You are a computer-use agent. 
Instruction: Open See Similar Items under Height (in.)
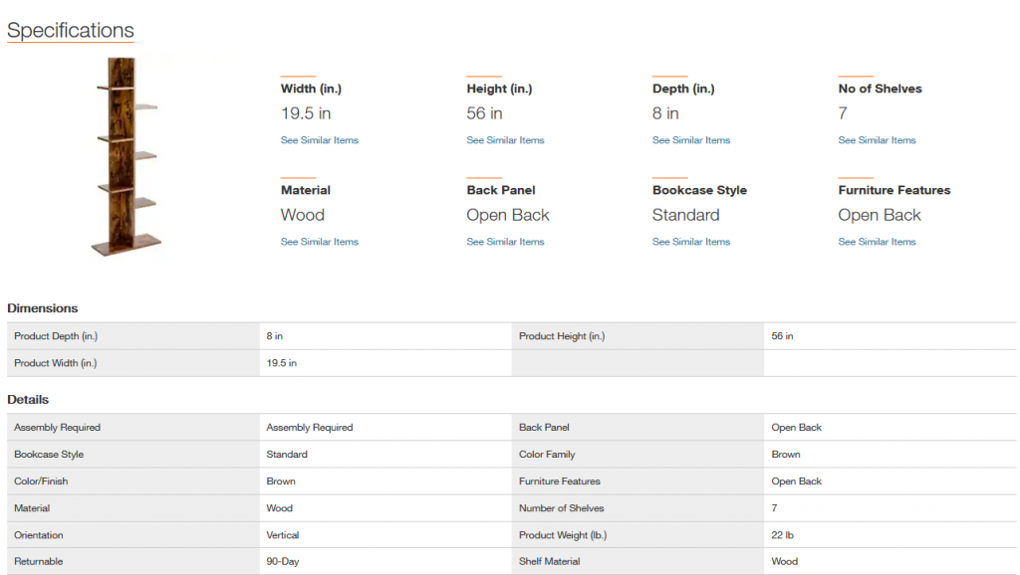pyautogui.click(x=505, y=140)
